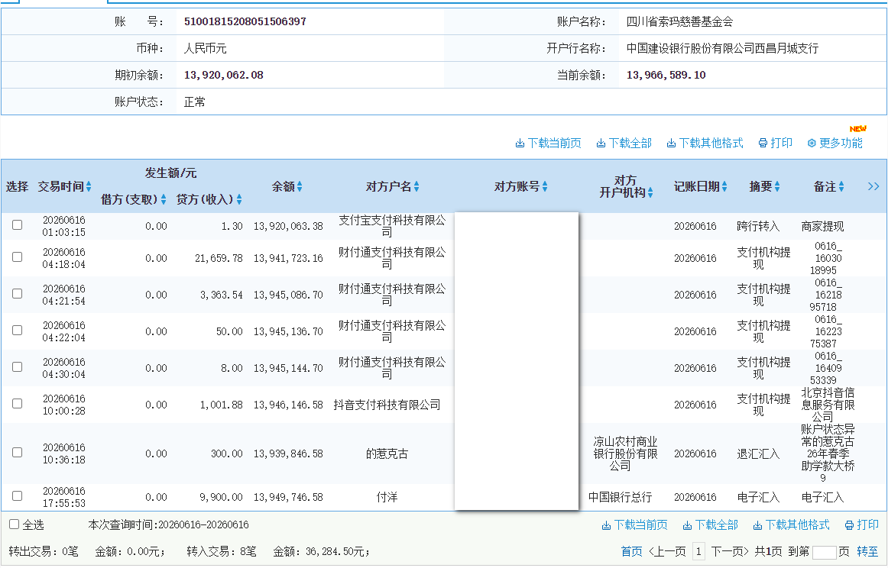
Task: Click the page number input field
Action: pyautogui.click(x=824, y=552)
